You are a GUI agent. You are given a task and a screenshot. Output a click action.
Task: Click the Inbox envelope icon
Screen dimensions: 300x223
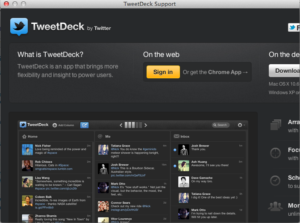[176, 136]
